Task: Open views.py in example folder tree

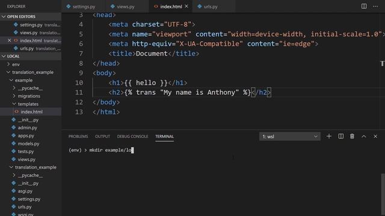Action: point(31,159)
